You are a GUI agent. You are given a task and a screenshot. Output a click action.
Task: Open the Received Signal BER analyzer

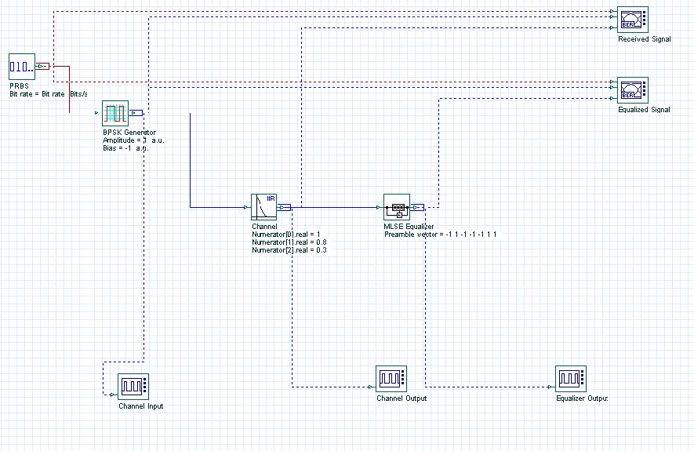tap(631, 19)
